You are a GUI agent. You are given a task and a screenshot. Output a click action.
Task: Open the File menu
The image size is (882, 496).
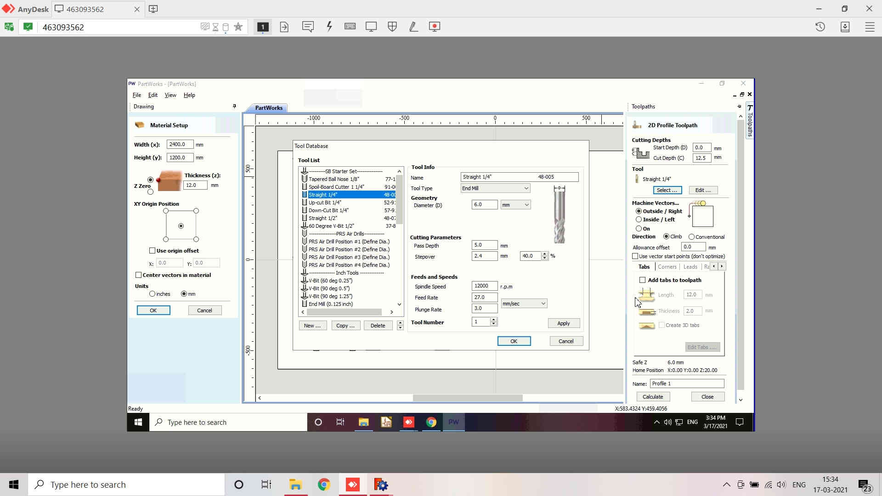[x=137, y=95]
